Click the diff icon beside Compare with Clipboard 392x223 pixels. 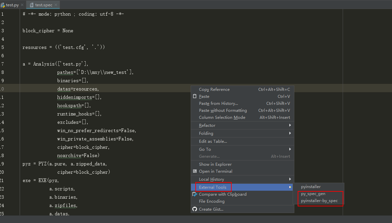(x=195, y=194)
